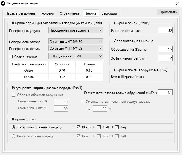Image resolution: width=182 pixels, height=155 pixels.
Task: Click the Оборудования (Beq) value field
Action: (165, 49)
